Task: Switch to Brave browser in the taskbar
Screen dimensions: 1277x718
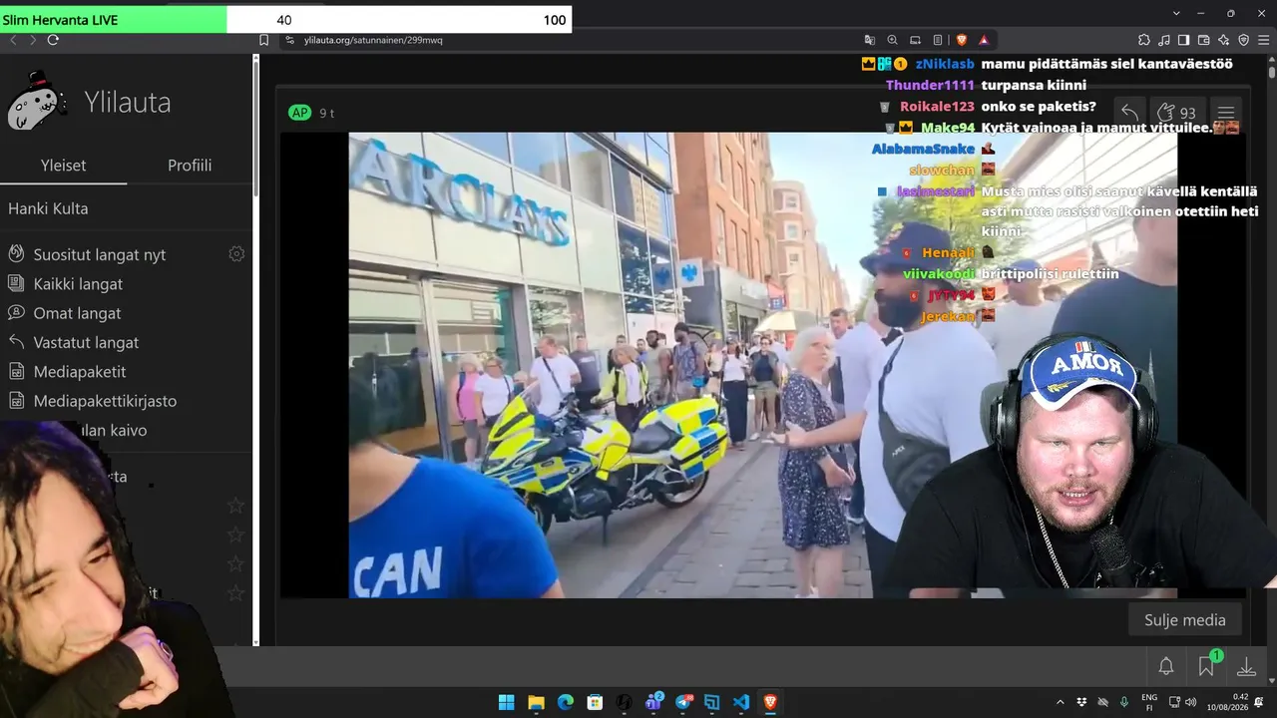Action: click(770, 702)
